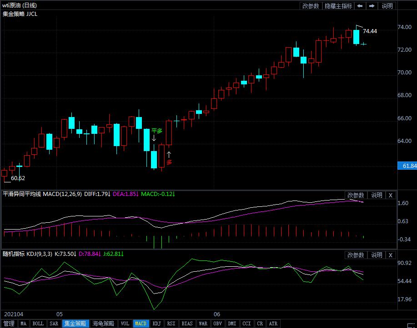The height and width of the screenshot is (328, 417).
Task: Click the 61.84 price marker on axis
Action: point(408,166)
